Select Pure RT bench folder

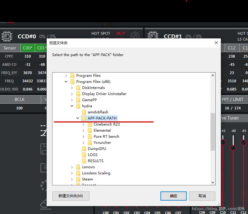106,137
